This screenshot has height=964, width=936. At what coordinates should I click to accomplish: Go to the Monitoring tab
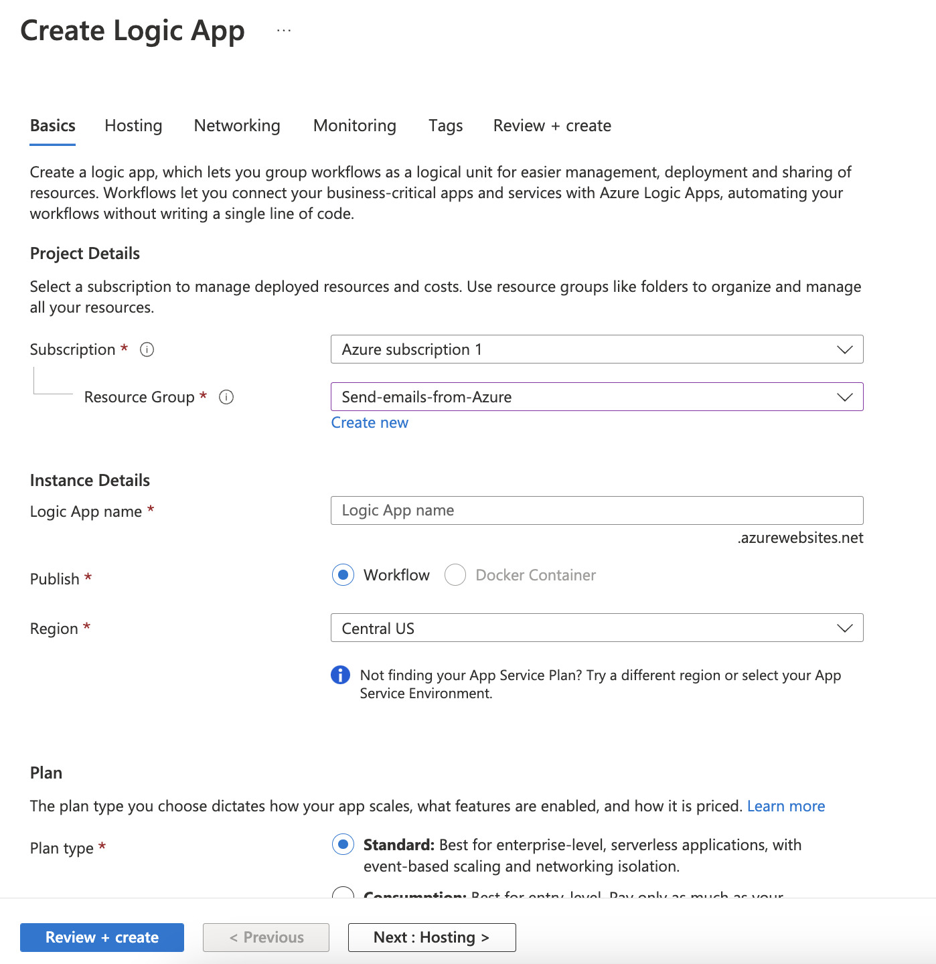(x=355, y=126)
